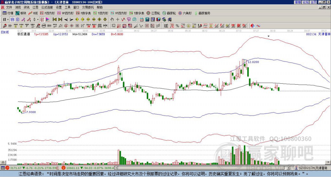Open the 帮助 menu
The width and height of the screenshot is (331, 177).
pyautogui.click(x=100, y=7)
